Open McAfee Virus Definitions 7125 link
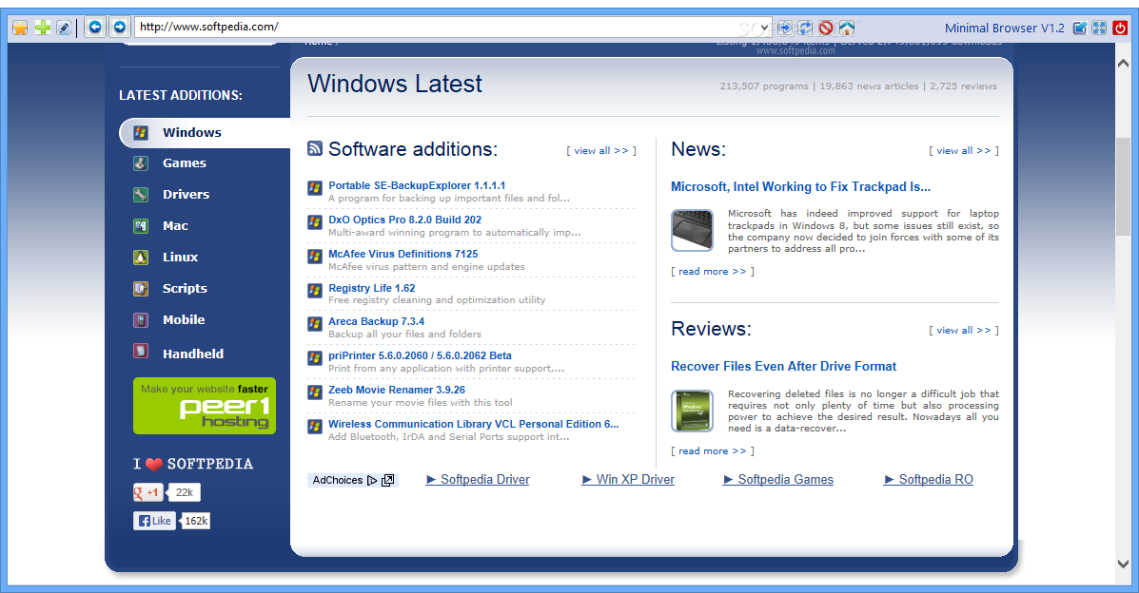Image resolution: width=1139 pixels, height=593 pixels. pyautogui.click(x=403, y=254)
